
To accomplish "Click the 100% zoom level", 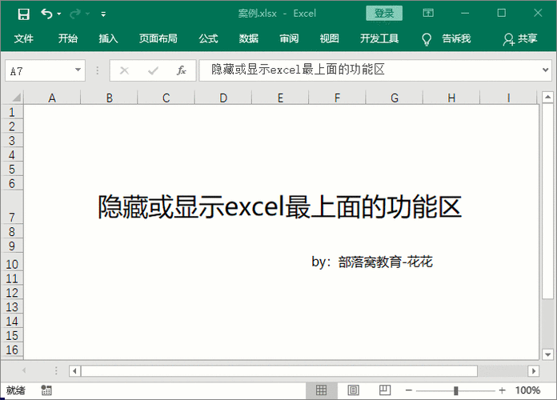I will coord(528,390).
